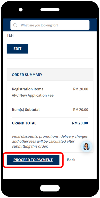Screen dimensions: 100x198
Task: Click the Registration Items label
Action: point(27,89)
